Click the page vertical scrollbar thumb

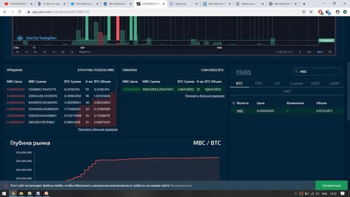pyautogui.click(x=349, y=91)
